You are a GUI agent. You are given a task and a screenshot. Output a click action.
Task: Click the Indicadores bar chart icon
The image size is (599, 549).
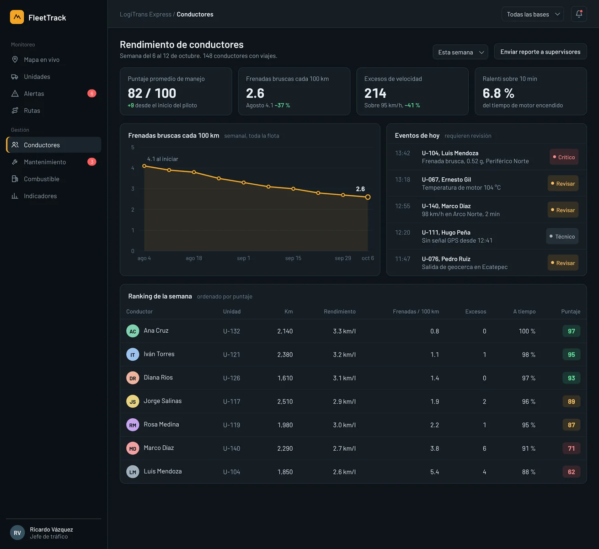15,196
